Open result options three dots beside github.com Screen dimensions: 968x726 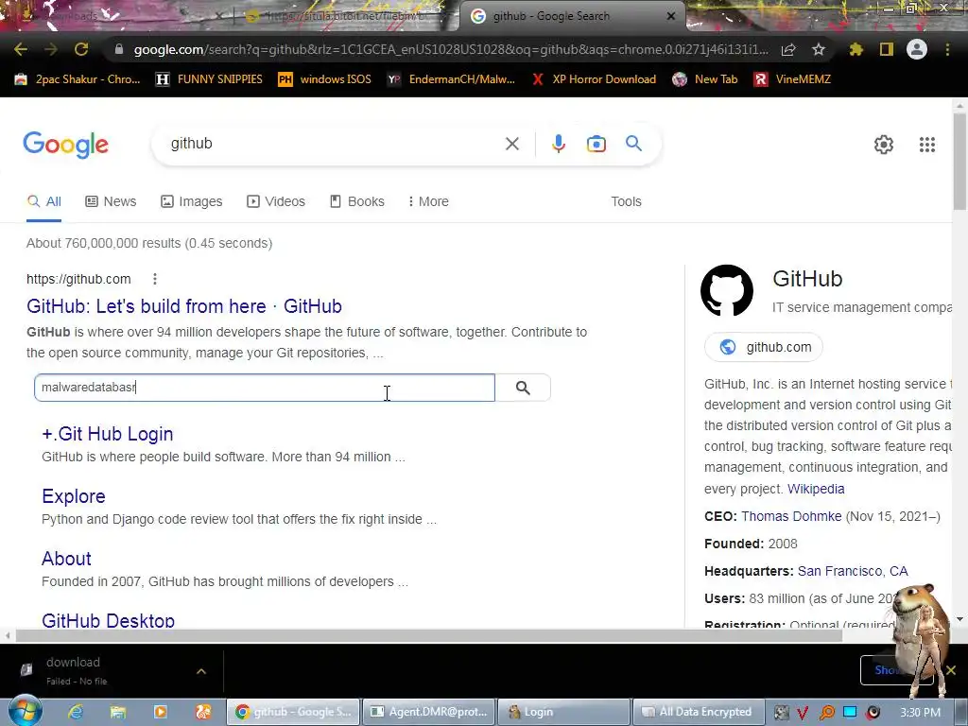click(x=155, y=279)
